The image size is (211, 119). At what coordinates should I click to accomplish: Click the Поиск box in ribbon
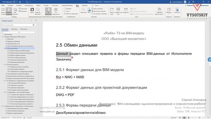(97, 5)
